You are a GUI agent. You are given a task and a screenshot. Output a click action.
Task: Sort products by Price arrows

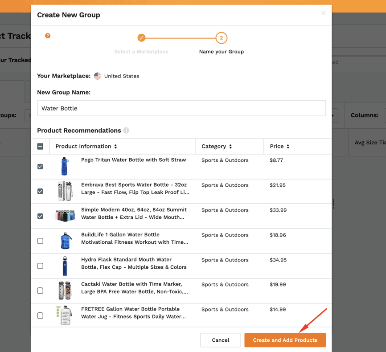pos(288,147)
